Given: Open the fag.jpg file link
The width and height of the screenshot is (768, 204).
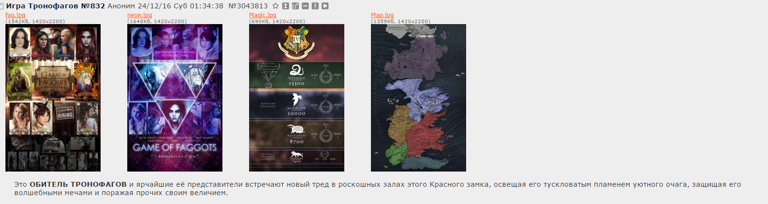Looking at the screenshot, I should (15, 15).
